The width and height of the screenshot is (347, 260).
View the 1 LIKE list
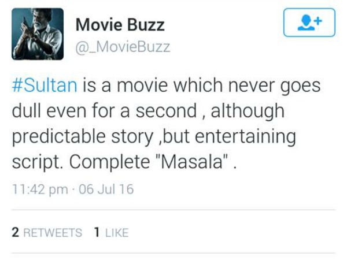(111, 233)
